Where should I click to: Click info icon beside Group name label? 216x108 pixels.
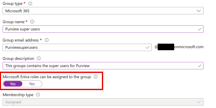tap(32, 22)
